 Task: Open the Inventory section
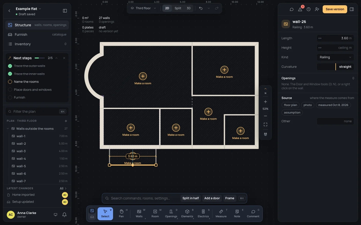[37, 44]
